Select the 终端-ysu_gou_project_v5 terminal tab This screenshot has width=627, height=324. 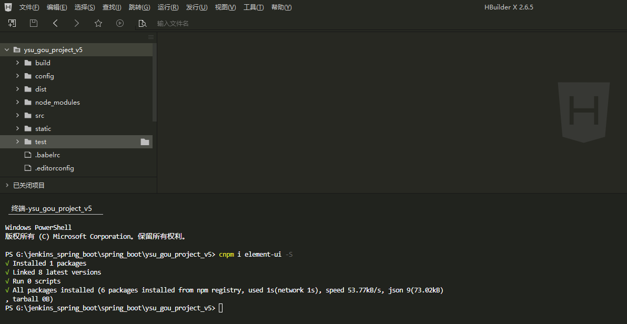point(56,209)
